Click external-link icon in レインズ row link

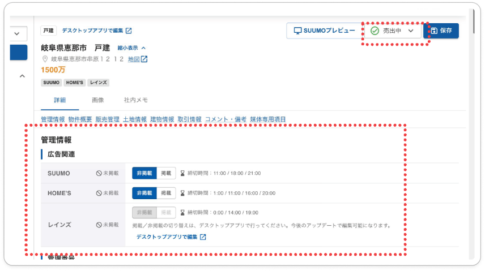click(x=203, y=237)
